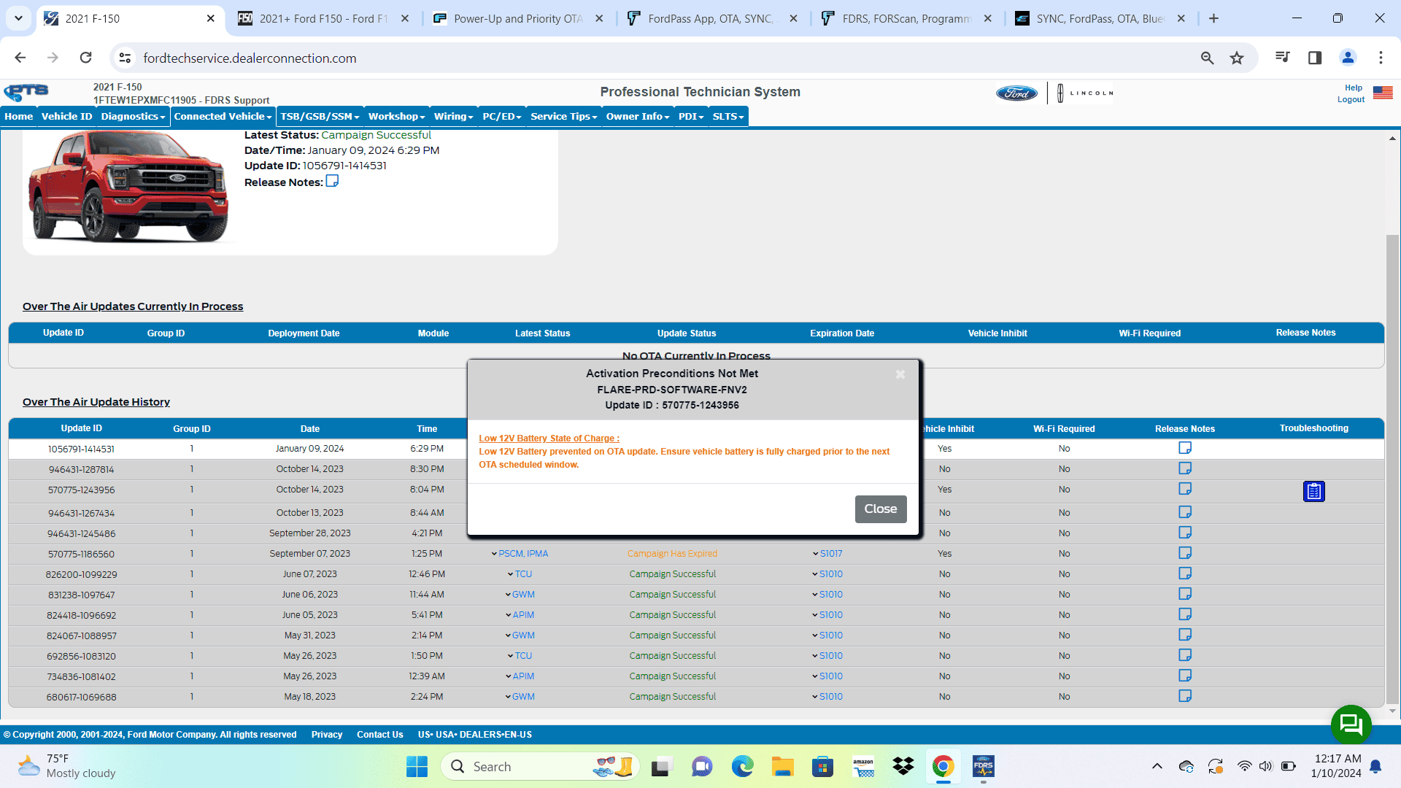Image resolution: width=1401 pixels, height=788 pixels.
Task: Open the Privacy footer link
Action: pyautogui.click(x=326, y=735)
